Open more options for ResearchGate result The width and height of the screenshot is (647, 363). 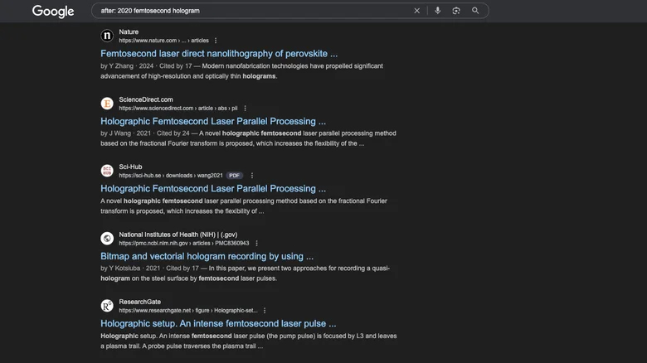coord(265,311)
